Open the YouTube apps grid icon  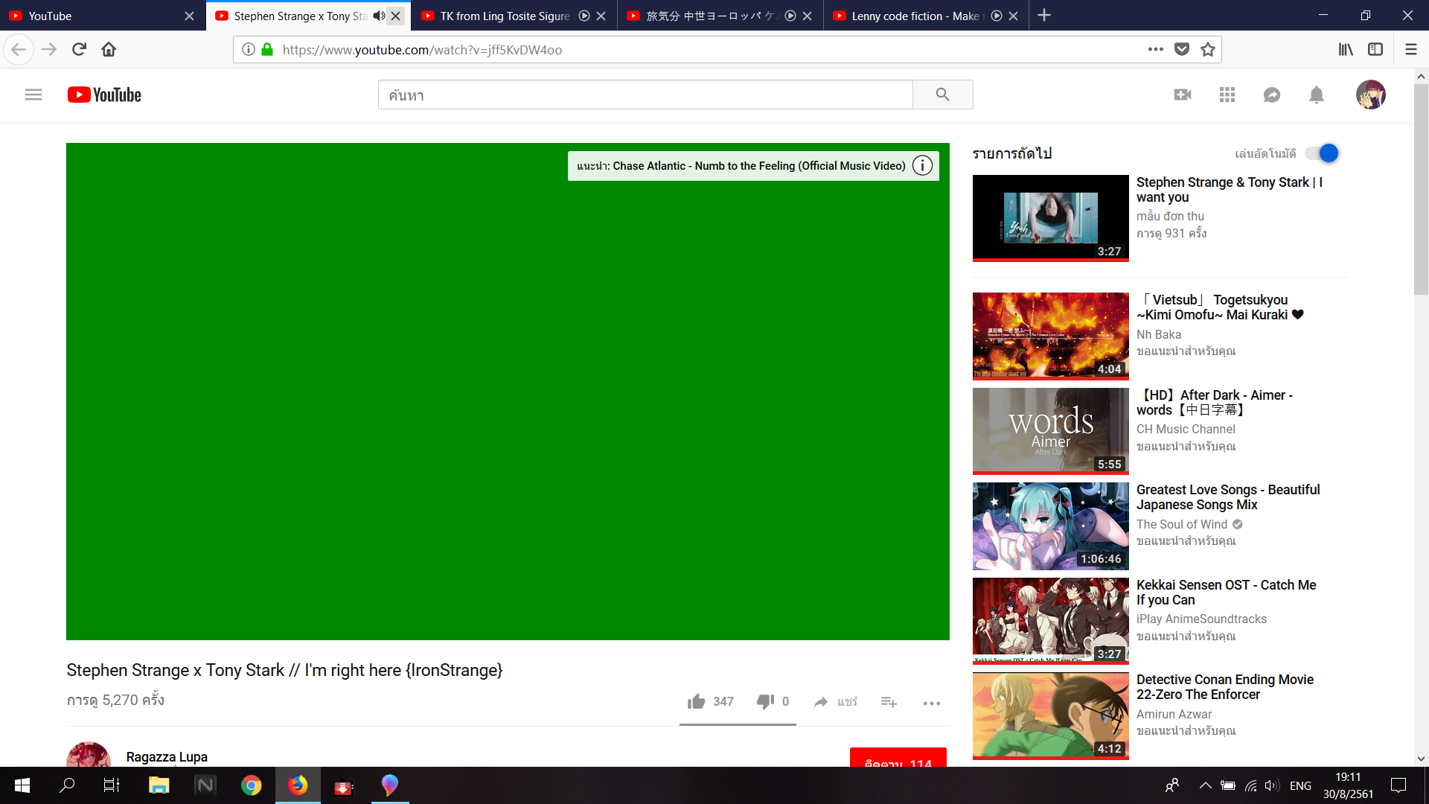coord(1227,95)
